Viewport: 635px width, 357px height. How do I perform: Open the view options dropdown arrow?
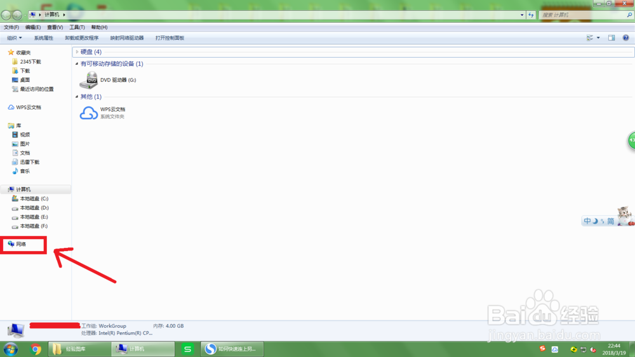598,37
